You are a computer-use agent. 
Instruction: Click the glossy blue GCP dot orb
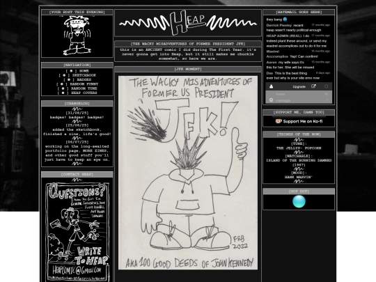pos(299,201)
